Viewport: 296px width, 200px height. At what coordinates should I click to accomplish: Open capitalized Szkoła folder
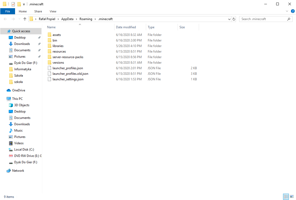pyautogui.click(x=18, y=76)
